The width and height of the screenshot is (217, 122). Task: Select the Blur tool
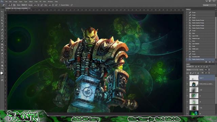tap(2, 47)
